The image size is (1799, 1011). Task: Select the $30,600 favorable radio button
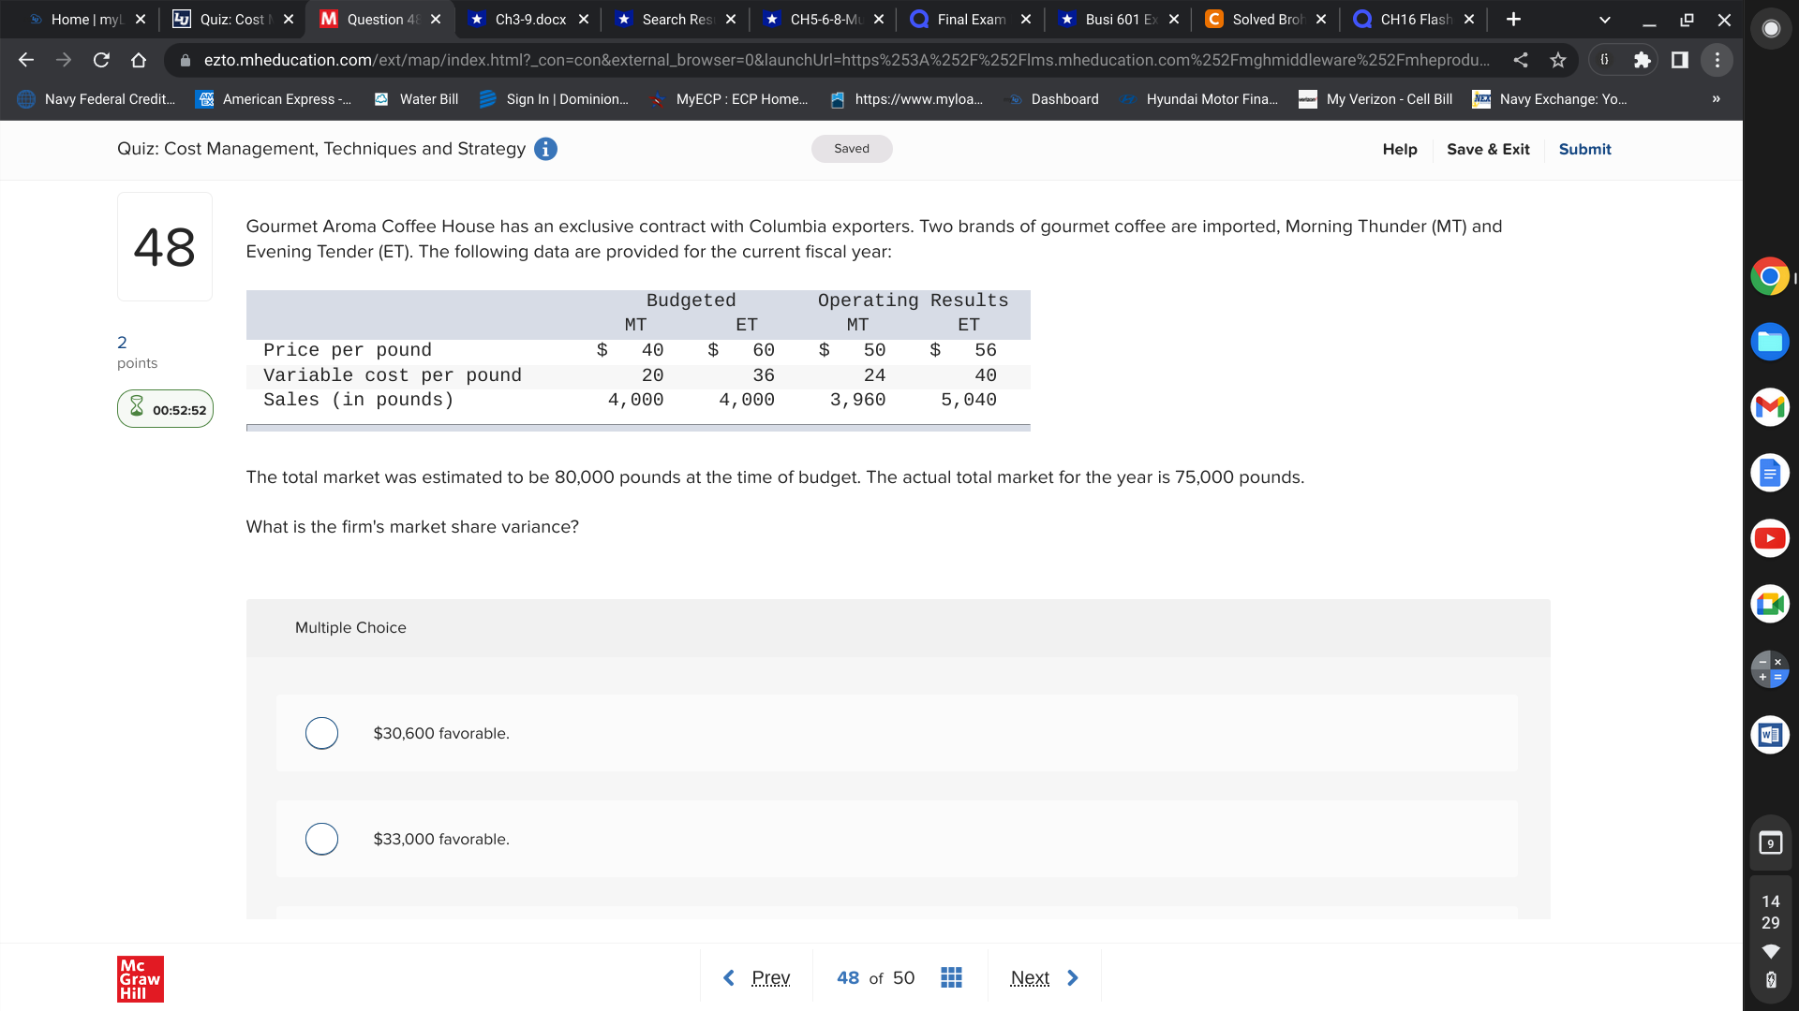pos(320,732)
